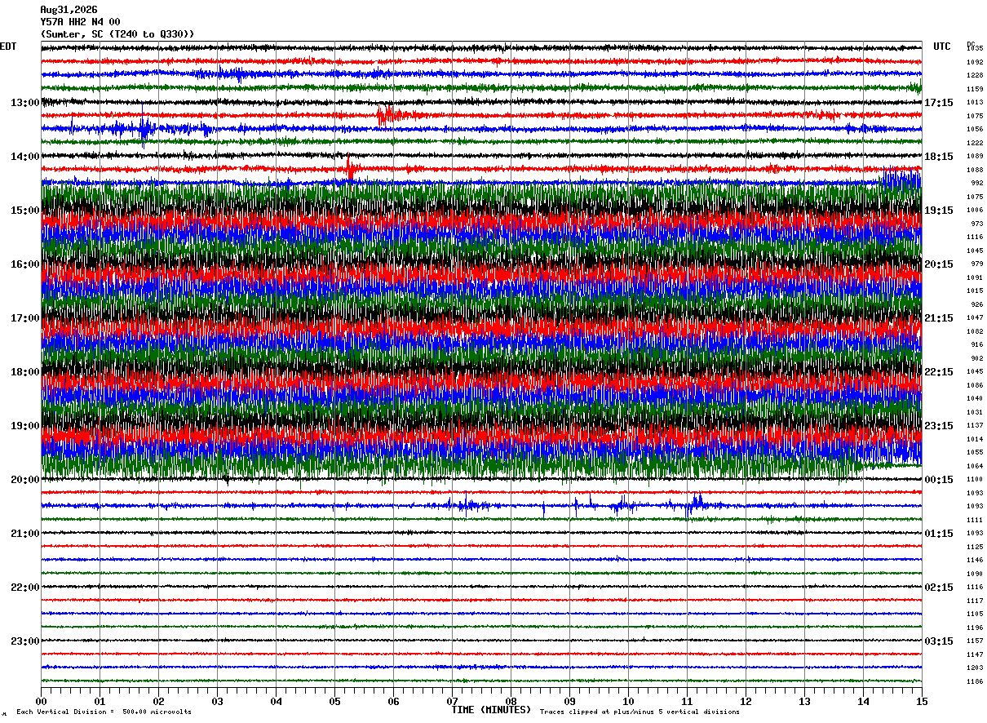Select the 17:00 EDT row label
Viewport: 987px width, 723px height.
tap(25, 318)
